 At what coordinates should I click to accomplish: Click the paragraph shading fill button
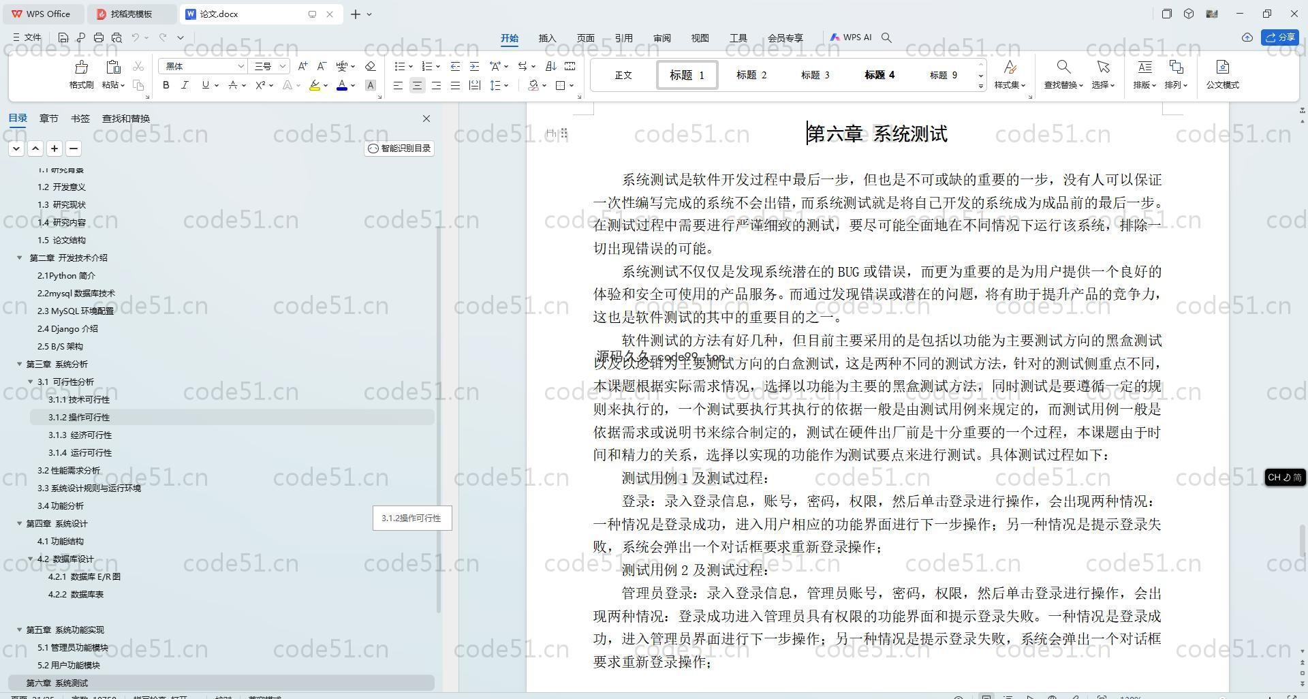pos(533,85)
